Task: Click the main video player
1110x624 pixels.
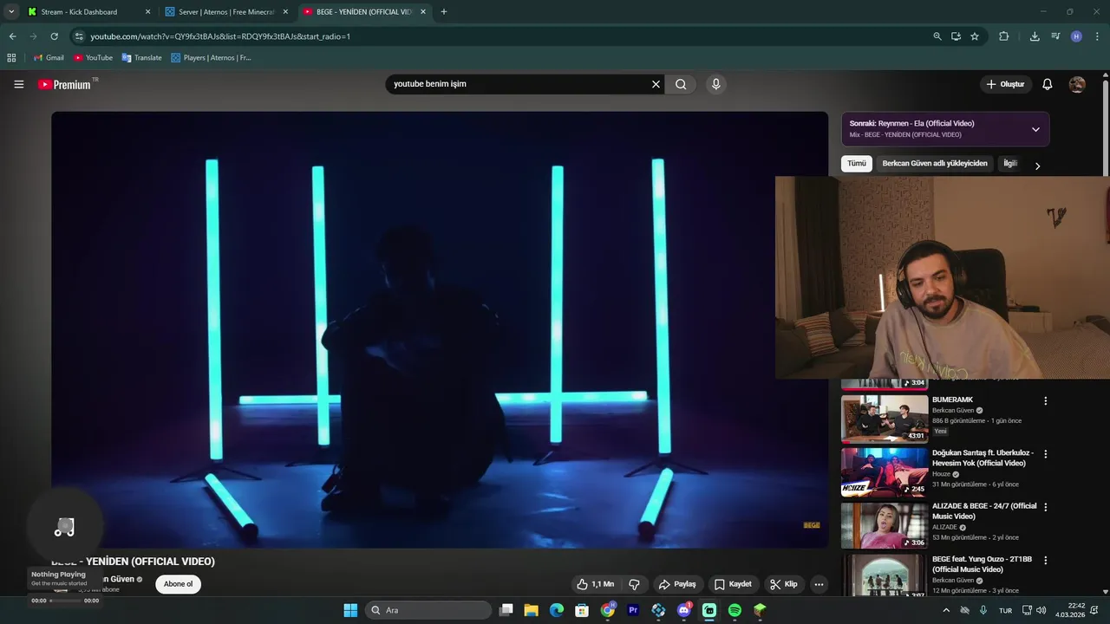Action: (440, 329)
